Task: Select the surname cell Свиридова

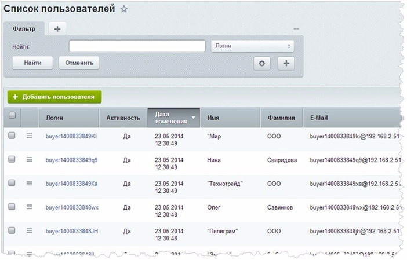Action: [x=282, y=160]
